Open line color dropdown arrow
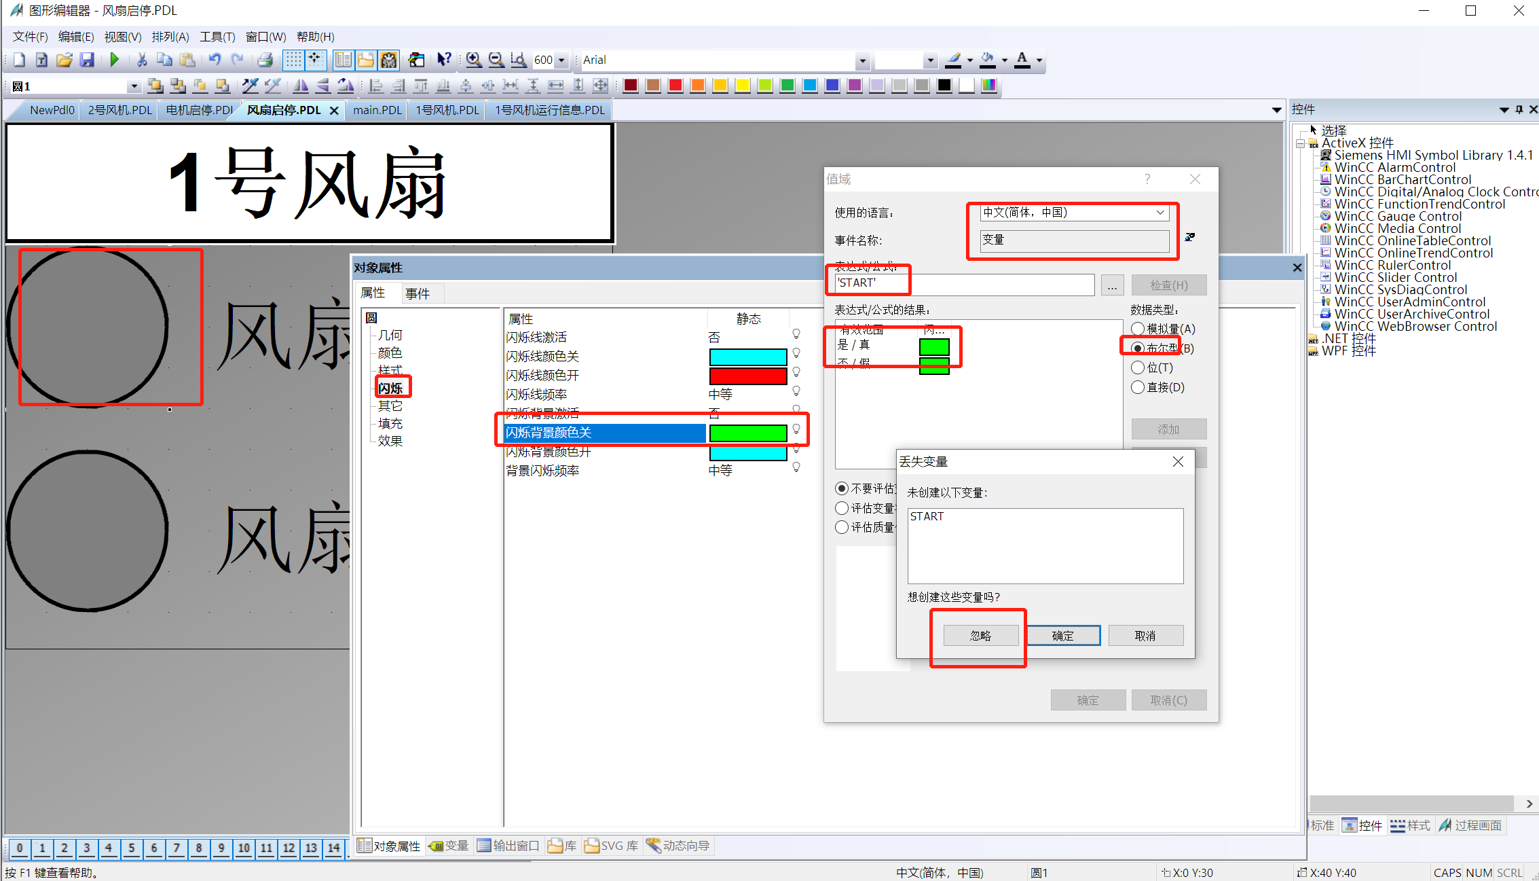This screenshot has width=1539, height=881. tap(970, 60)
